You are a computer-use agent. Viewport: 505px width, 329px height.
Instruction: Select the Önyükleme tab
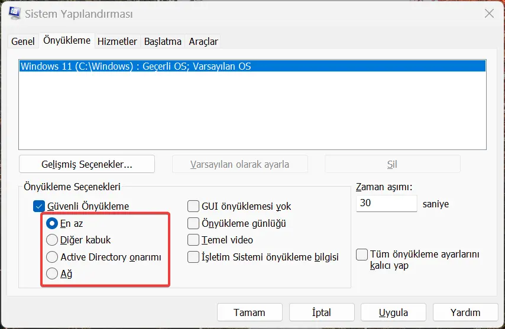67,41
